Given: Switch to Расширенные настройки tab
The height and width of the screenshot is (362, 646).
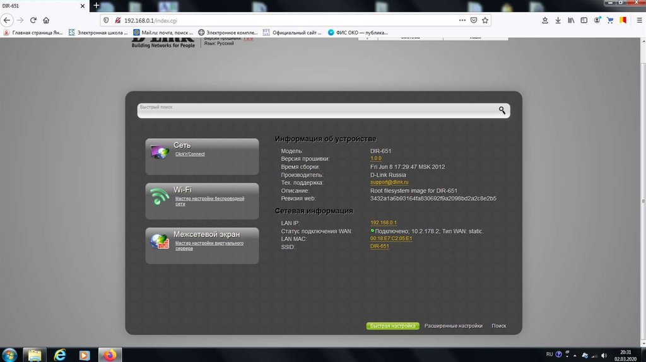Looking at the screenshot, I should 453,326.
